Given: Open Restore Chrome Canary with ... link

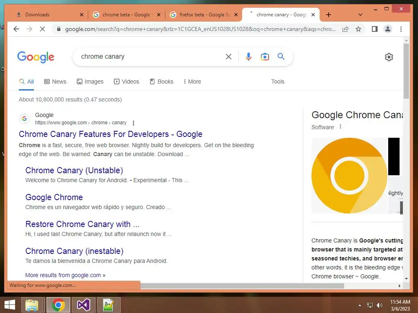Looking at the screenshot, I should click(82, 224).
